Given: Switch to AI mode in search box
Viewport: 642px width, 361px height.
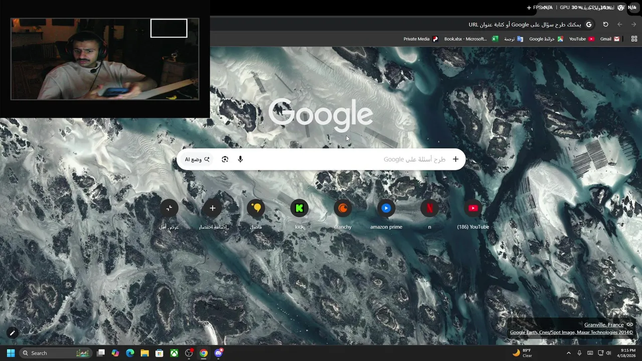Looking at the screenshot, I should tap(197, 159).
